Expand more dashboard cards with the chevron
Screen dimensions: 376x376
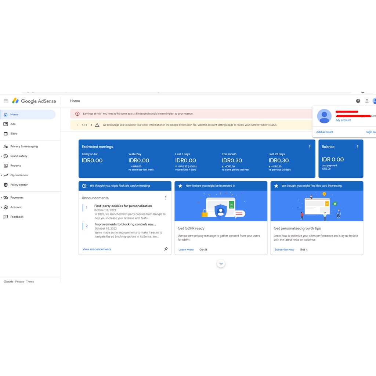(x=221, y=263)
